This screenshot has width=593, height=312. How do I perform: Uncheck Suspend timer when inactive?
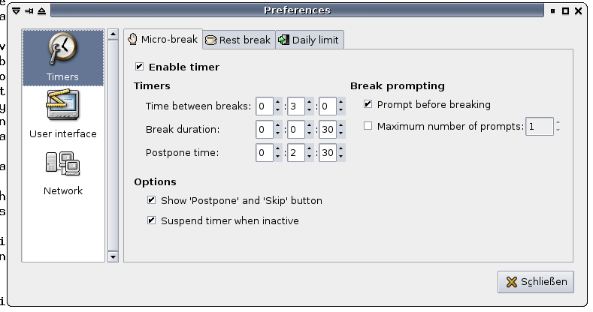pos(151,220)
